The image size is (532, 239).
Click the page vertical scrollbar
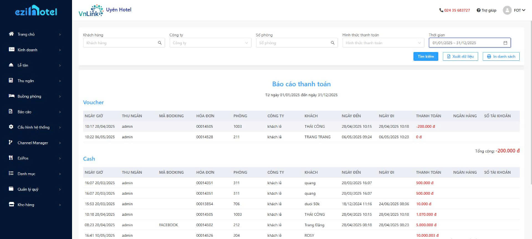click(531, 102)
